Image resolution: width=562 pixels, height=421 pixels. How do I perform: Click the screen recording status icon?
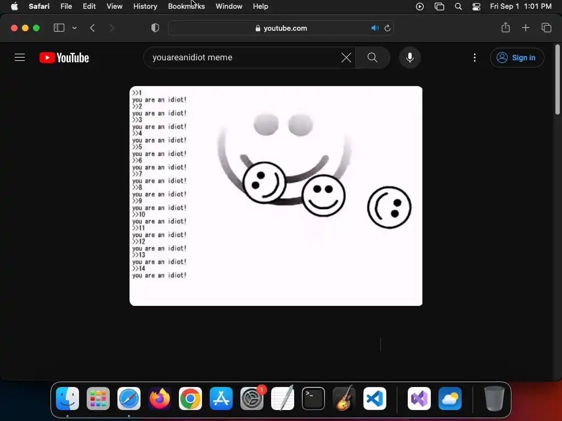coord(420,7)
